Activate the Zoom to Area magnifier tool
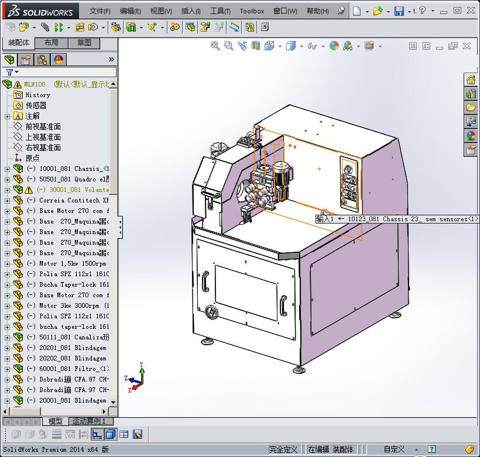Viewport: 480px width, 457px height. click(x=228, y=47)
